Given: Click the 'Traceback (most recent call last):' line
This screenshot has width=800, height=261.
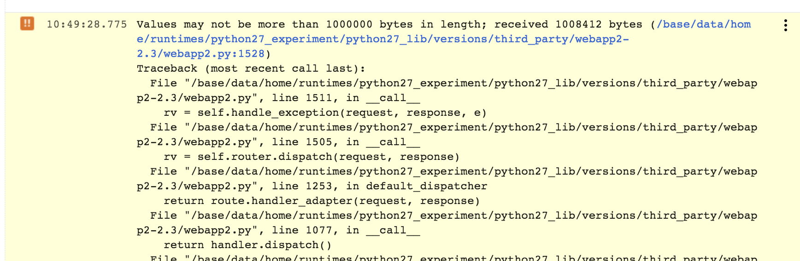Looking at the screenshot, I should click(x=251, y=68).
